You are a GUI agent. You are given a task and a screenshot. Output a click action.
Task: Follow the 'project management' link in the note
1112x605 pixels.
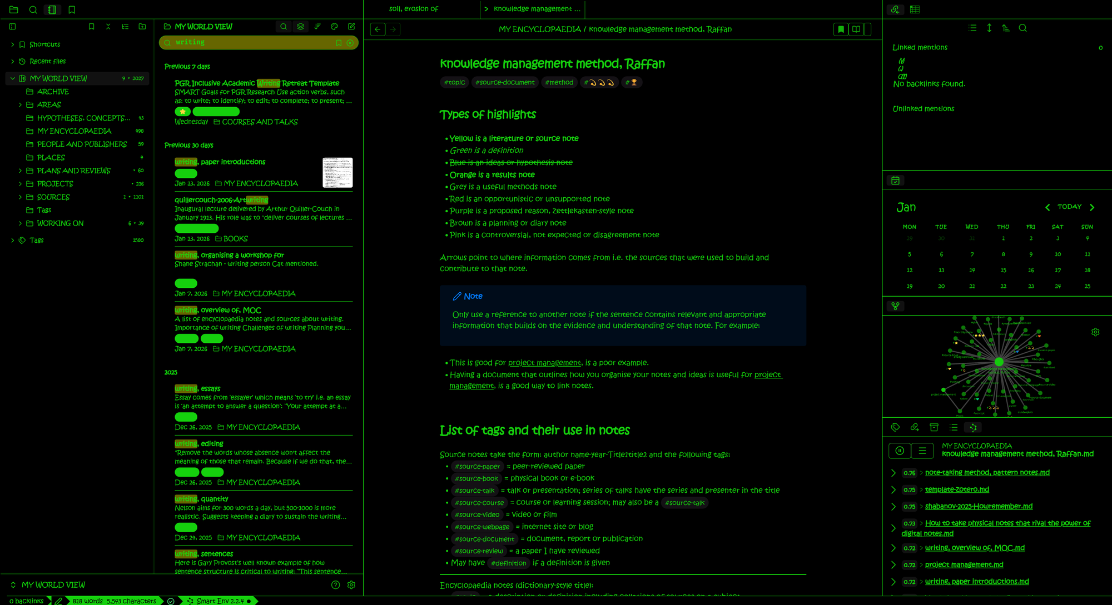pyautogui.click(x=544, y=363)
